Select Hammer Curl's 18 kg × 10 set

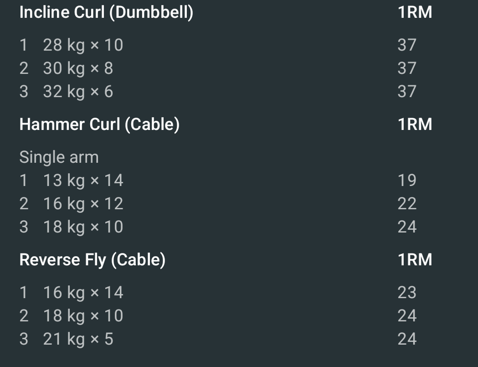click(83, 227)
